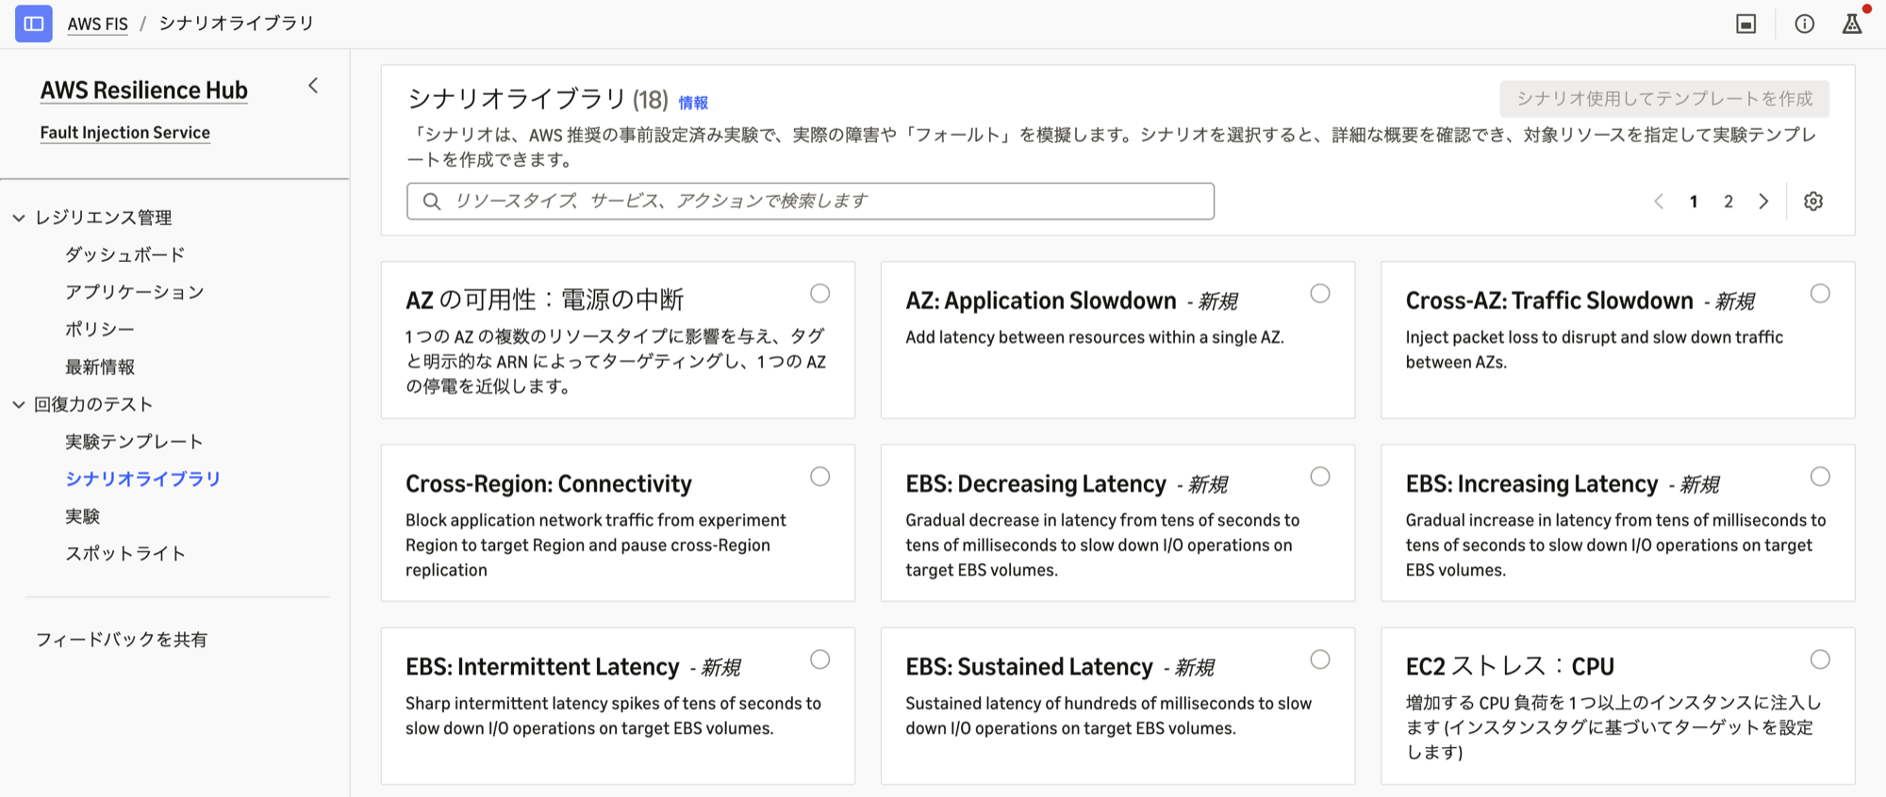
Task: Click the AZ: Application Slowdown card title
Action: coord(1041,301)
